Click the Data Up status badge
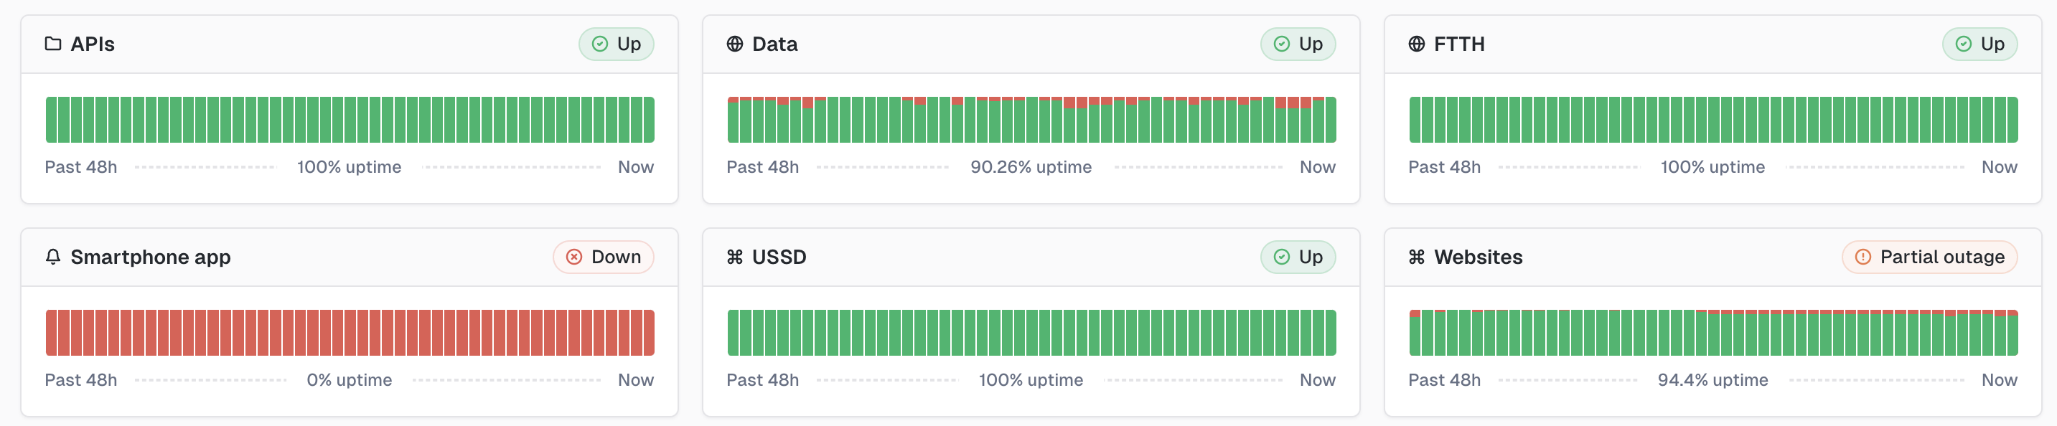Image resolution: width=2057 pixels, height=426 pixels. pyautogui.click(x=1298, y=44)
